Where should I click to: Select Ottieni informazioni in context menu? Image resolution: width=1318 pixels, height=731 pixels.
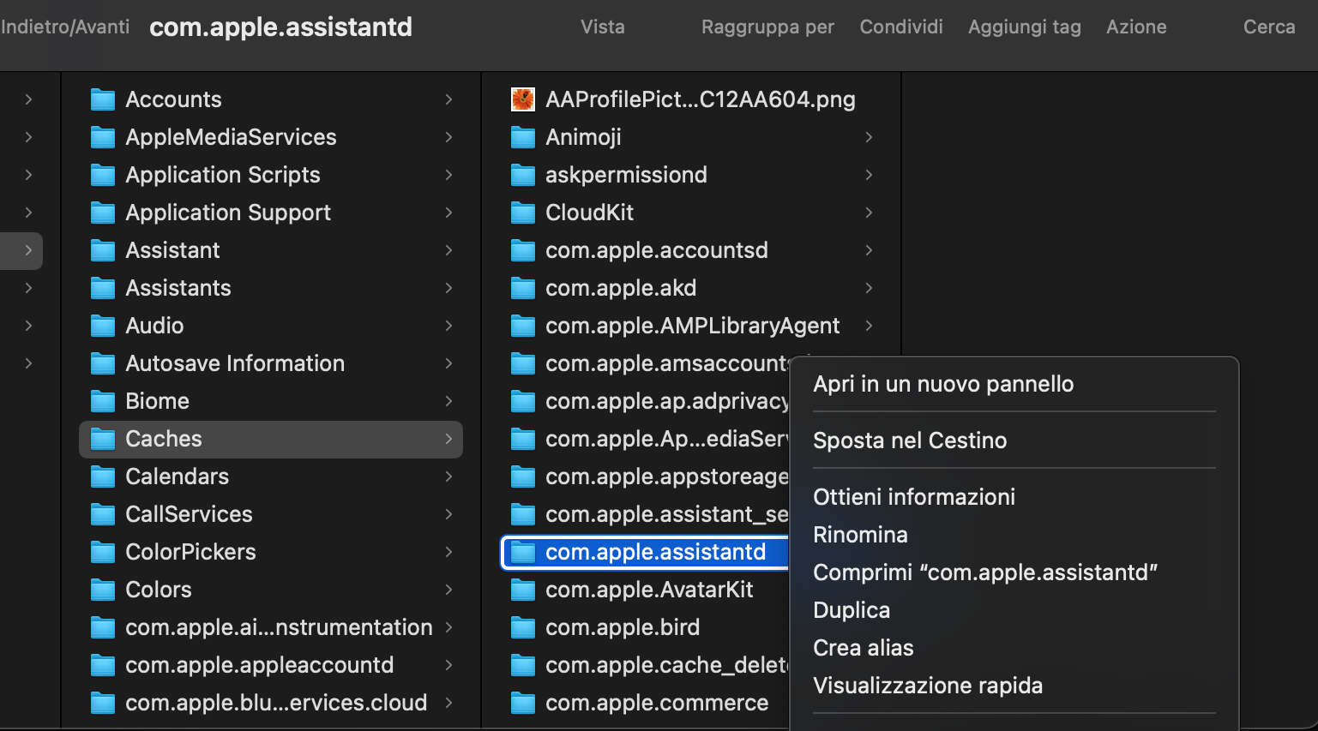pyautogui.click(x=913, y=496)
